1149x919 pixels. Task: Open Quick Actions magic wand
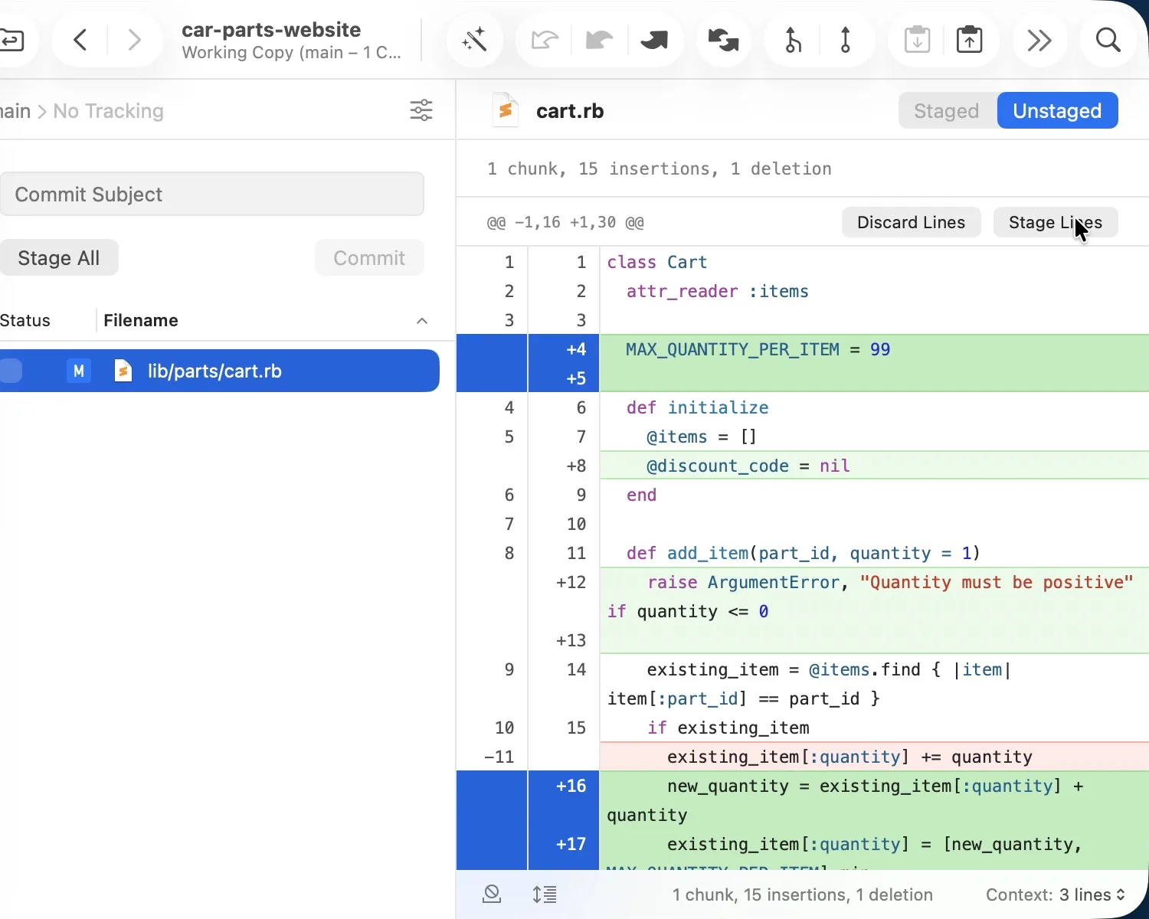(475, 40)
